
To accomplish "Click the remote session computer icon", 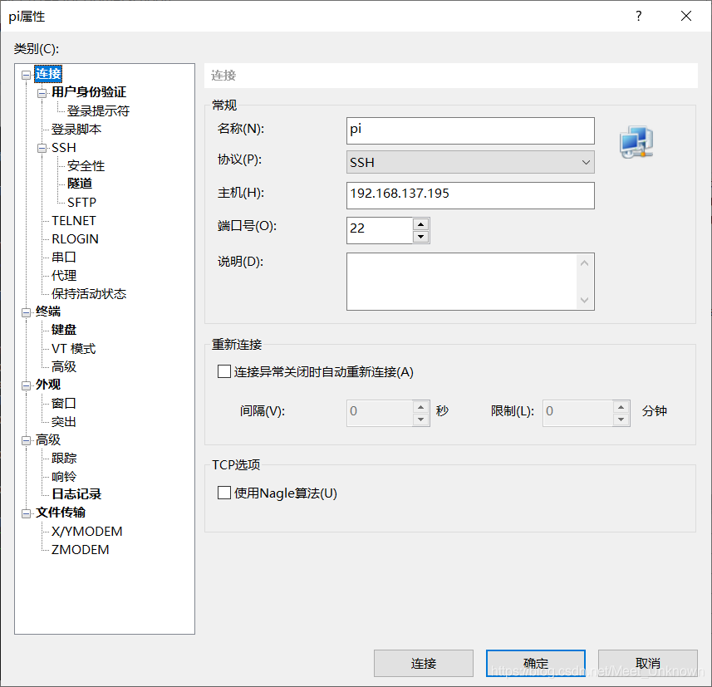I will click(x=636, y=142).
